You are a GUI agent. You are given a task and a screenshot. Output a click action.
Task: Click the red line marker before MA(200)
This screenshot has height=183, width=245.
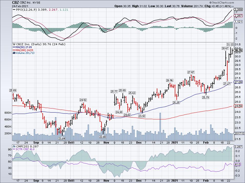click(x=14, y=50)
